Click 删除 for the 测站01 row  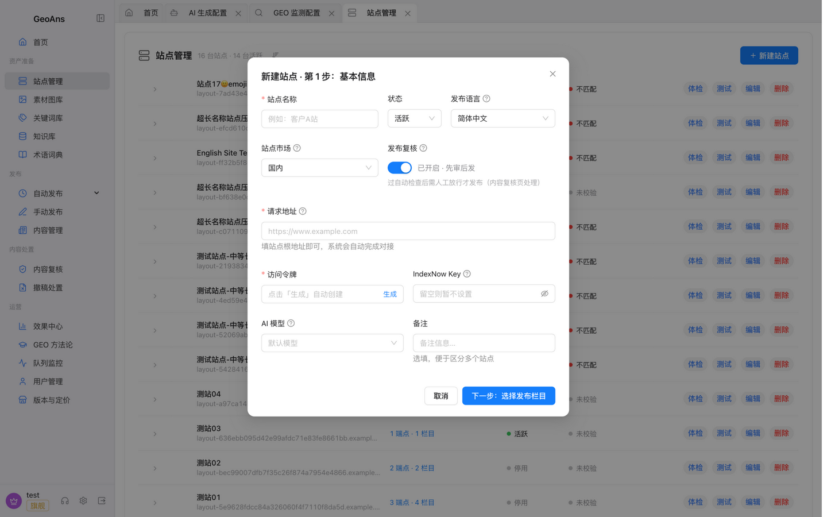(x=782, y=502)
